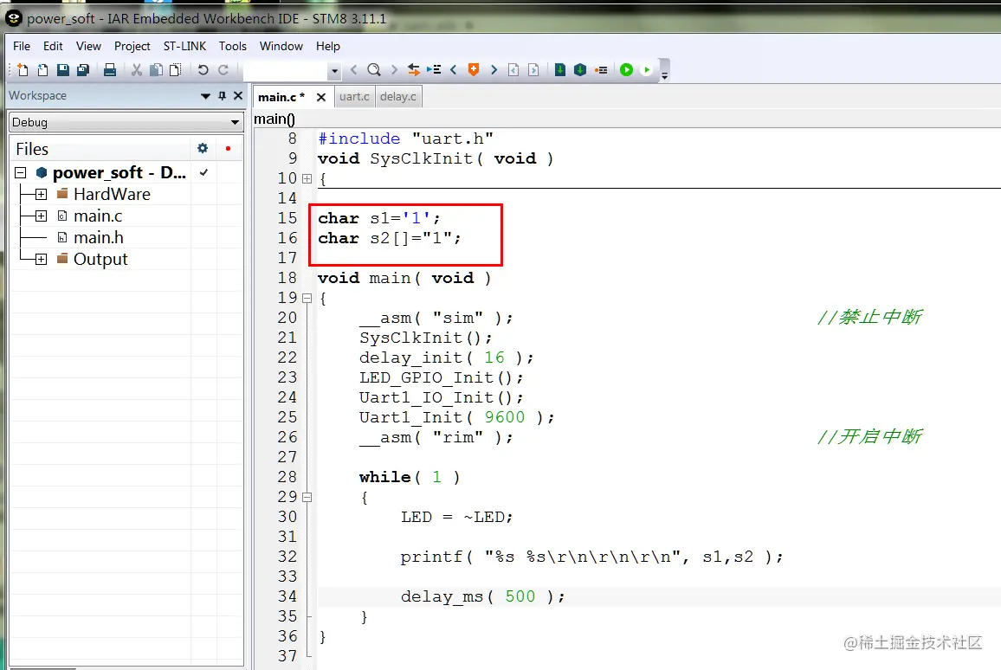
Task: Copy selection with toolbar icon
Action: pos(156,69)
